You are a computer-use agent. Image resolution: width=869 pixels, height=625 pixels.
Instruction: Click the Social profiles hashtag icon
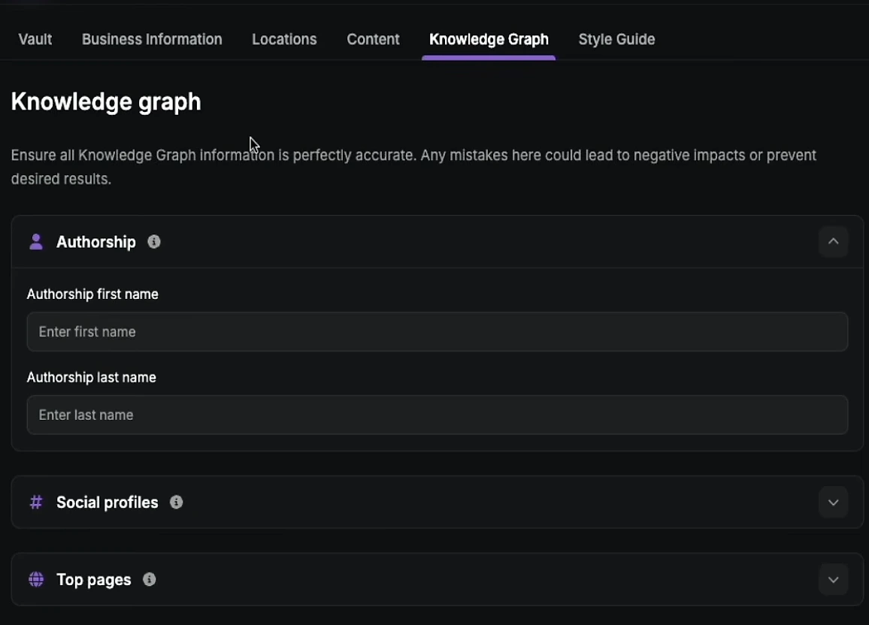tap(36, 502)
